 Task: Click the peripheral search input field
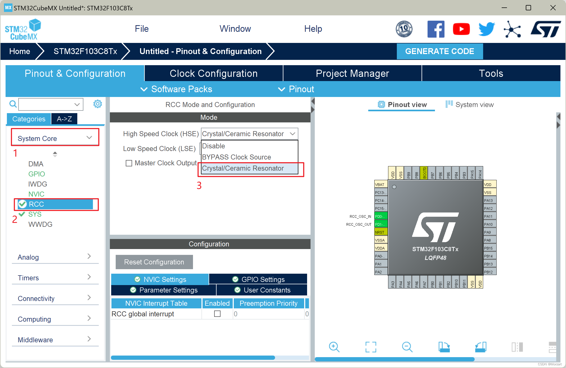pos(51,104)
